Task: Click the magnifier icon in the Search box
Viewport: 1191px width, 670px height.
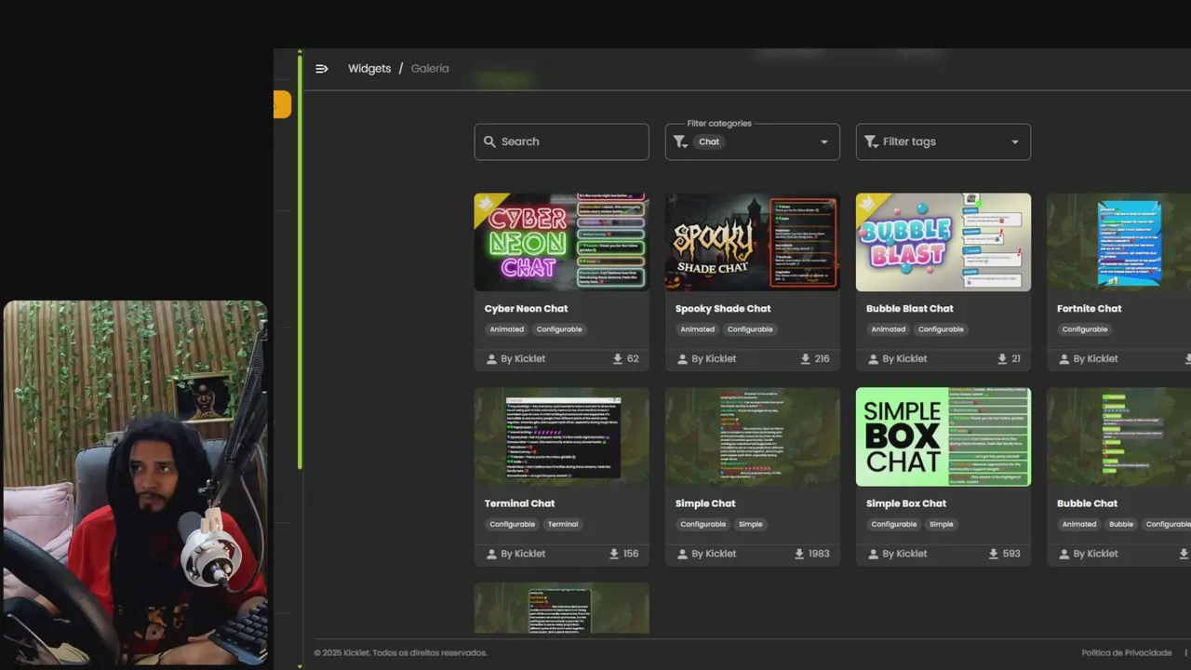Action: (489, 141)
